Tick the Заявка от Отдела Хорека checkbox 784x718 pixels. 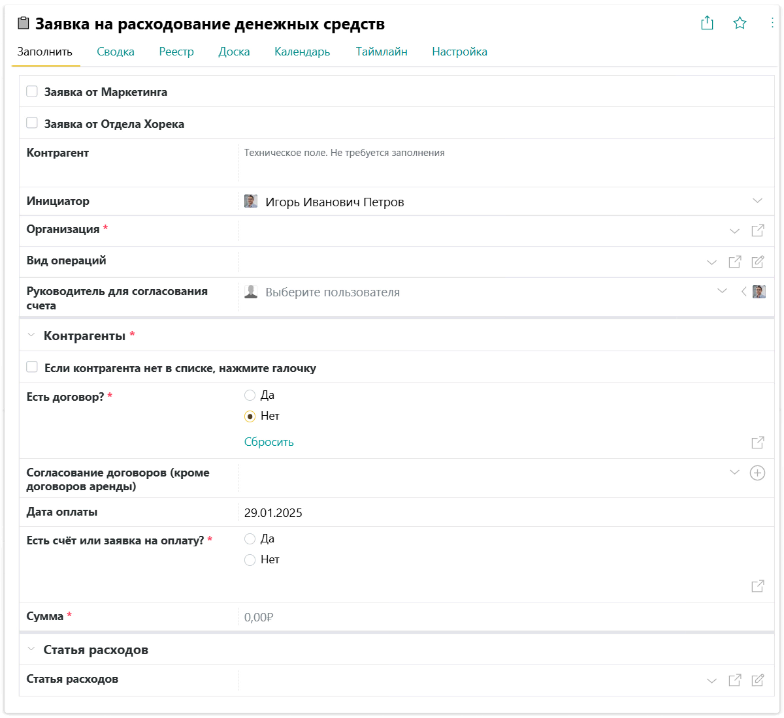(x=32, y=123)
